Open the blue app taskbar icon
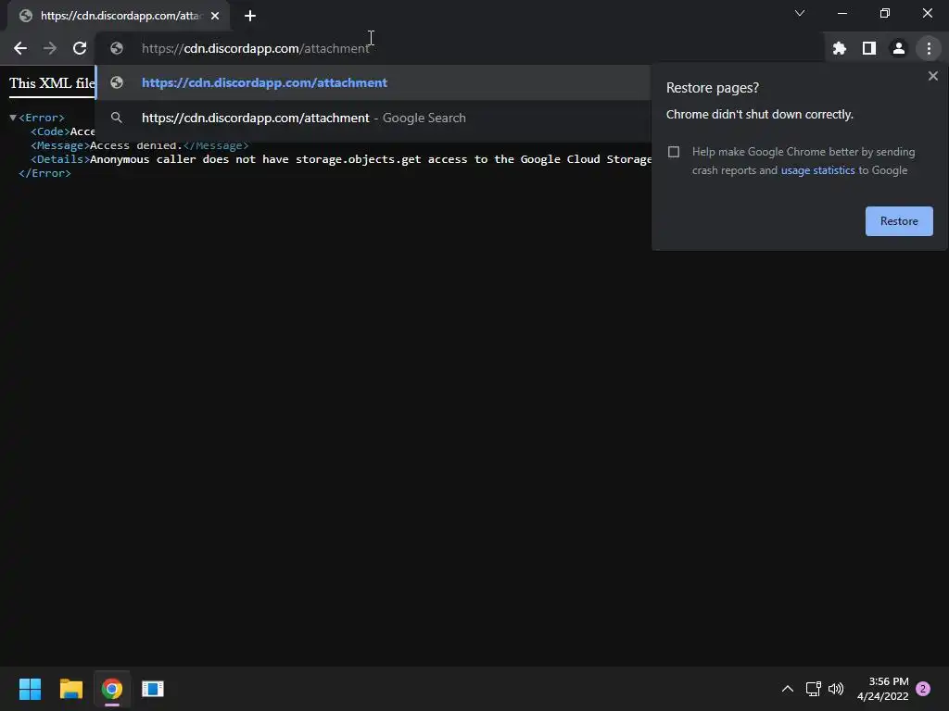 click(153, 689)
